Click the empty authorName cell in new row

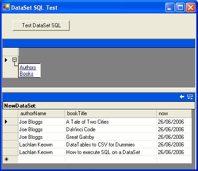42,159
